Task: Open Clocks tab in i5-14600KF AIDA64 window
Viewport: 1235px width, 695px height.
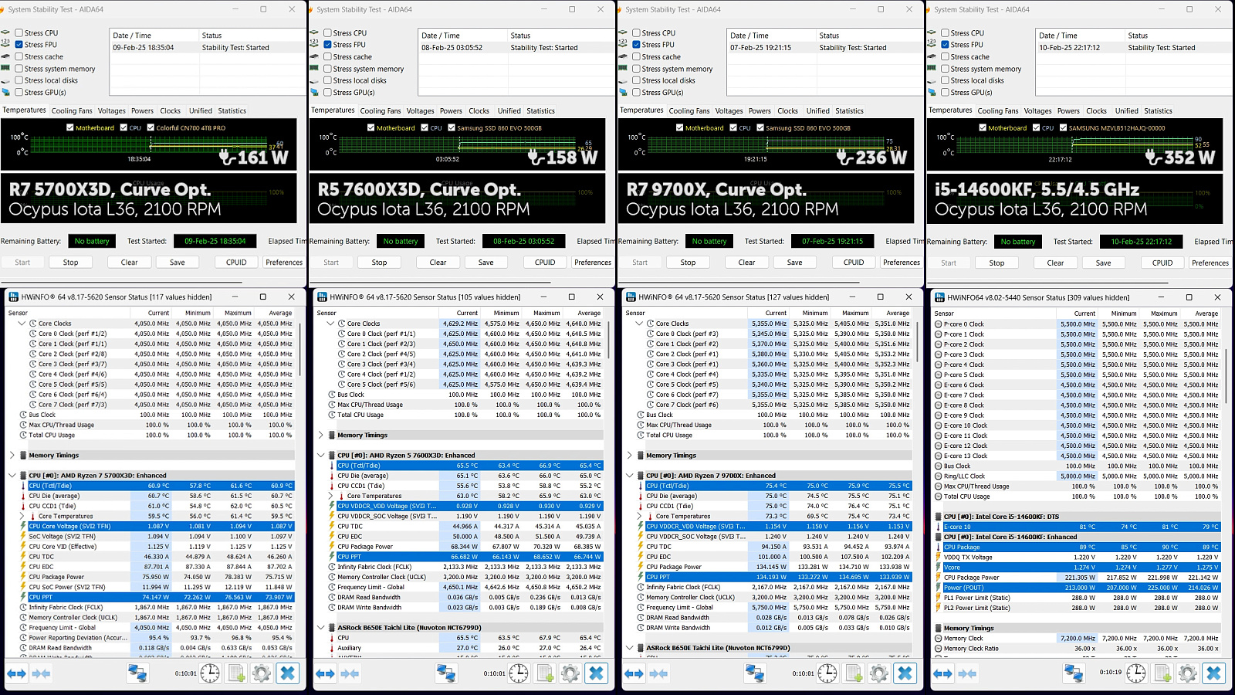Action: pyautogui.click(x=1096, y=111)
